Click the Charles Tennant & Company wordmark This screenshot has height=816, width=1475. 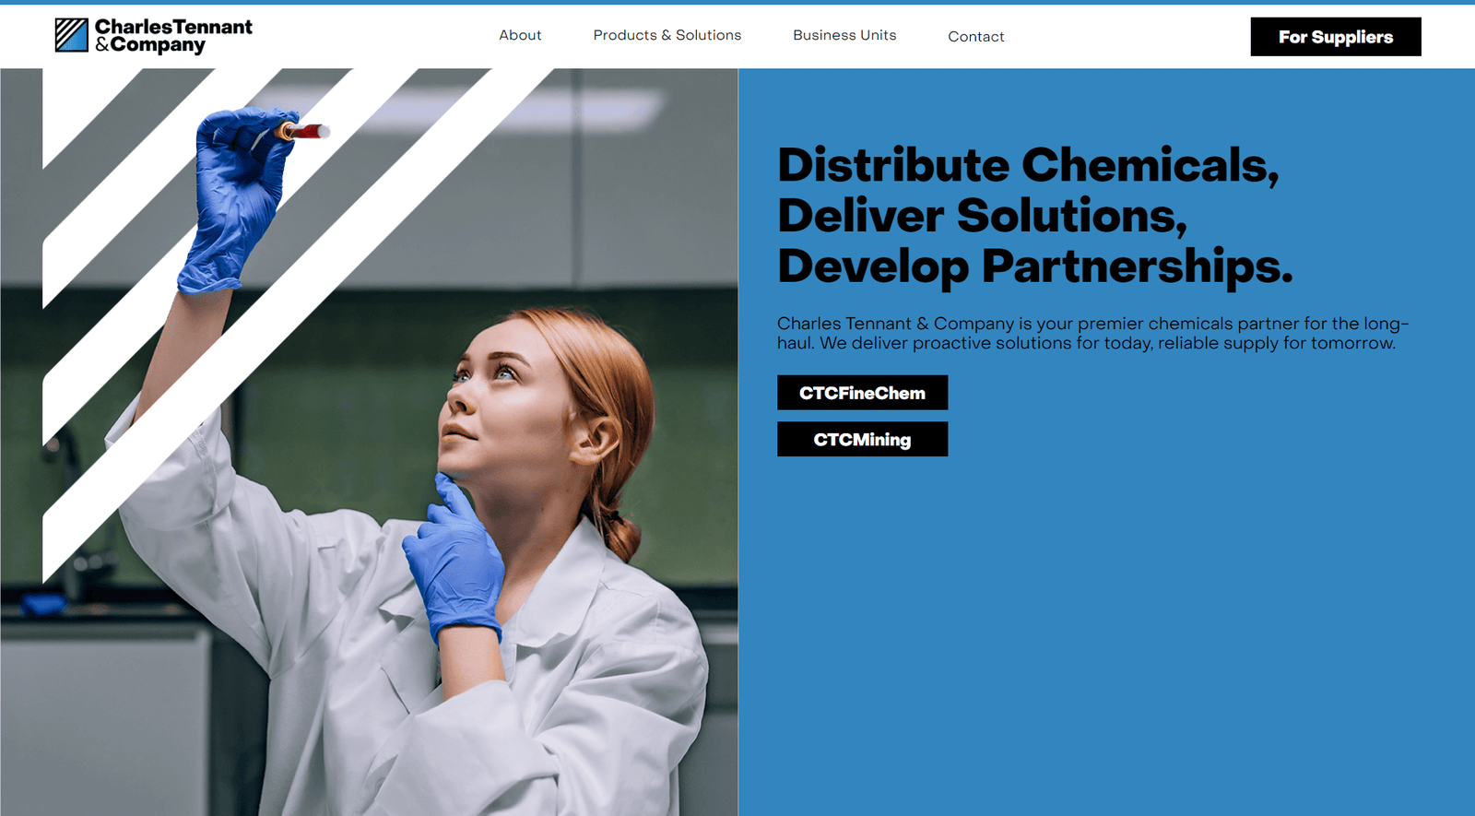coord(173,36)
